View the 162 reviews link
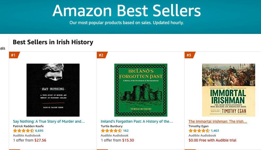 [x=126, y=131]
